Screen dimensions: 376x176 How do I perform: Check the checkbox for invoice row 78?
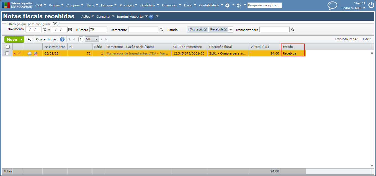click(7, 53)
